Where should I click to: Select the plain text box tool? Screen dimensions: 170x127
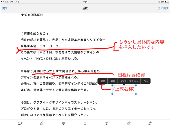coord(107,123)
